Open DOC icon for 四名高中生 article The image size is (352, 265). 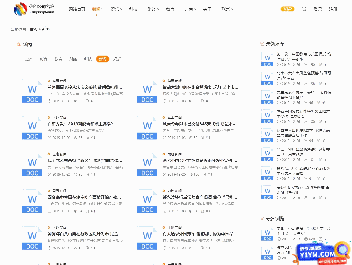(x=32, y=201)
